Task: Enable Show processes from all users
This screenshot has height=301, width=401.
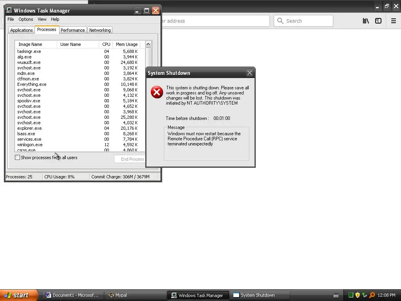Action: point(17,158)
